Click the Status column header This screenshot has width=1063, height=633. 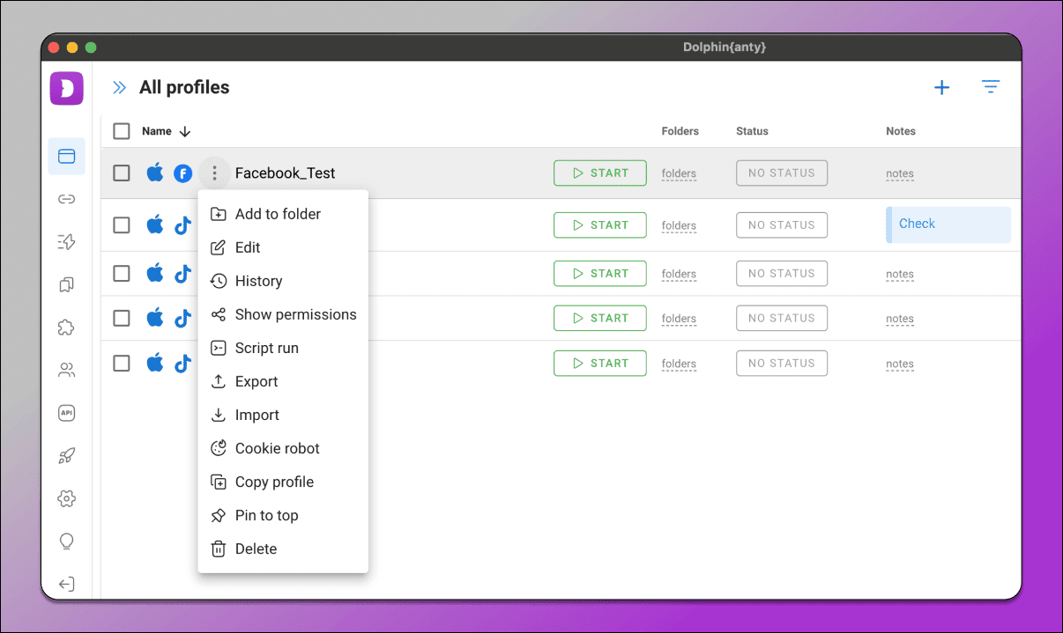752,131
